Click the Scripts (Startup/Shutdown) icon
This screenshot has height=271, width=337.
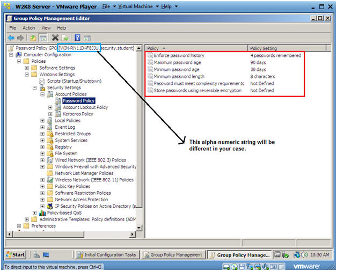[42, 81]
